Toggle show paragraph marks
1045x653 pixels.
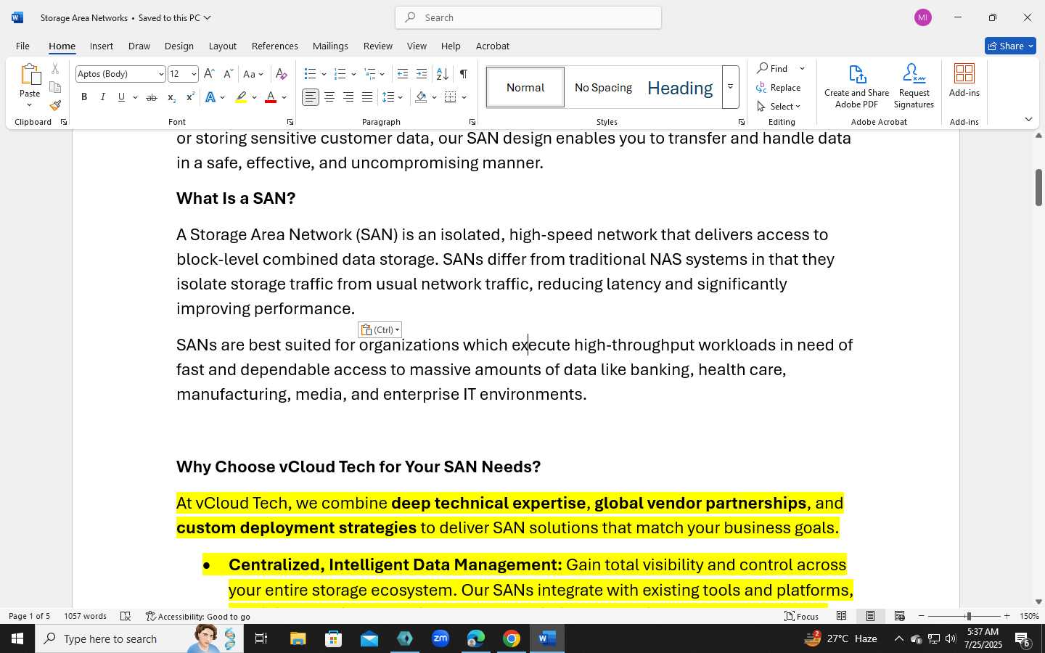[464, 74]
